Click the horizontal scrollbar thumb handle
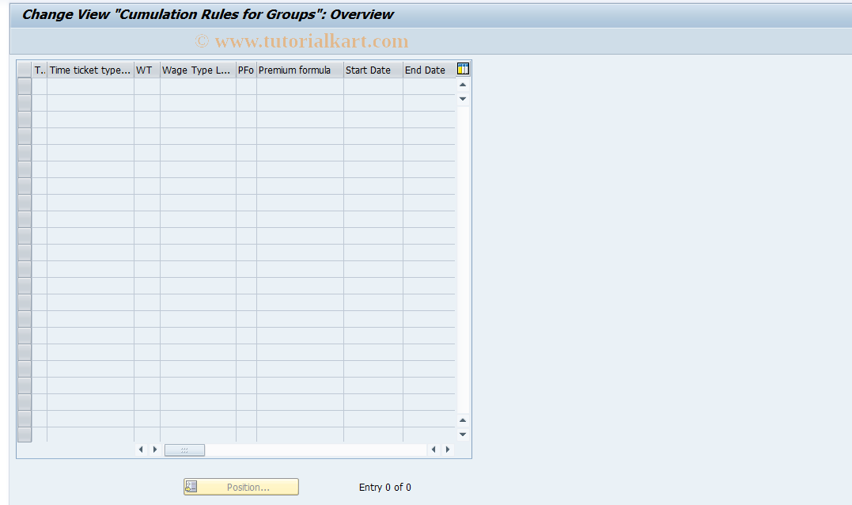Screen dimensions: 852x505 (x=185, y=450)
